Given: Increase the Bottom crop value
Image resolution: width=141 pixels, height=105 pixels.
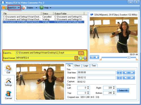Looking at the screenshot, I should [x=114, y=92].
